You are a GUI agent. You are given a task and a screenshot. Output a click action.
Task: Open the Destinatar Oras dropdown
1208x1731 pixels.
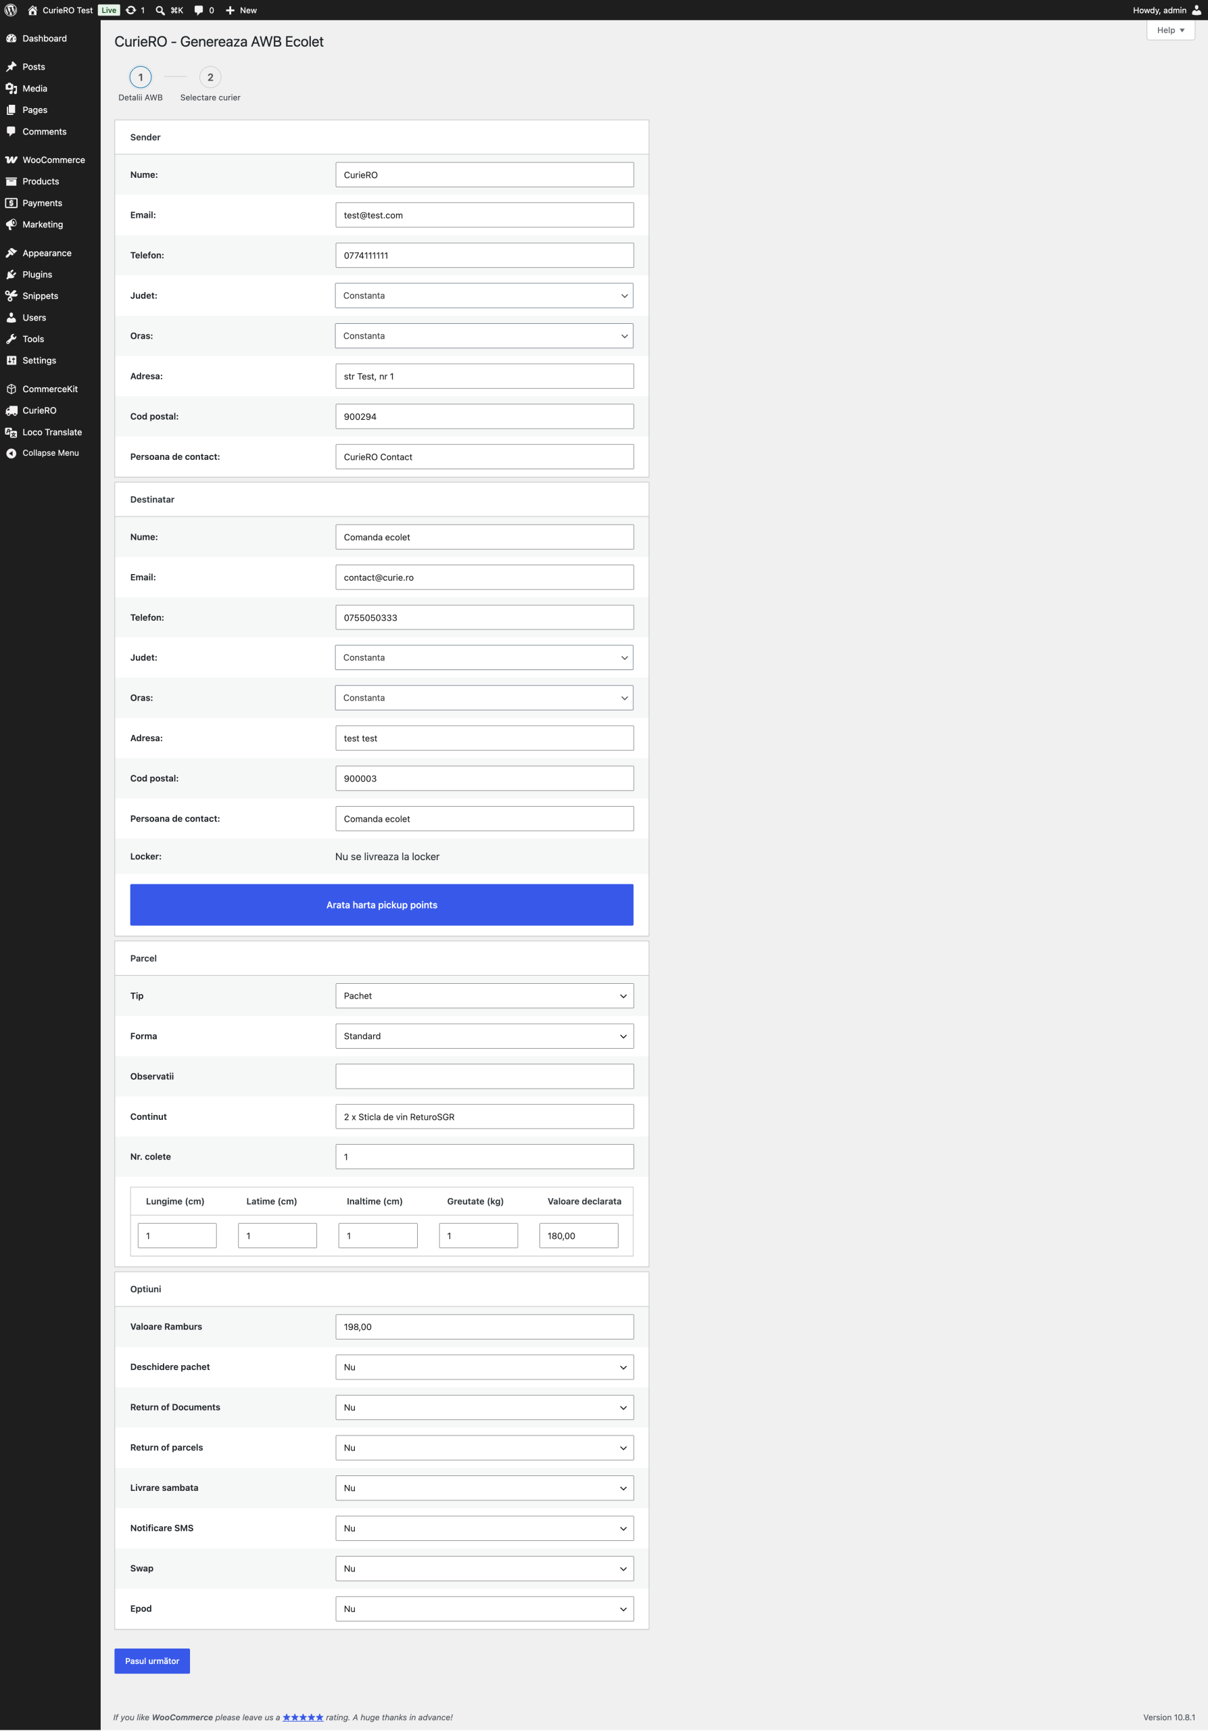[x=484, y=698]
